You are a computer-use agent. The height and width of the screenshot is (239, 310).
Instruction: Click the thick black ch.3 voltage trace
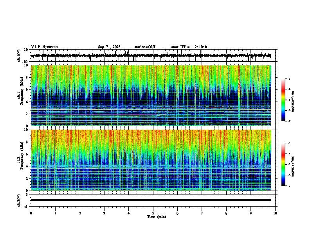click(151, 200)
